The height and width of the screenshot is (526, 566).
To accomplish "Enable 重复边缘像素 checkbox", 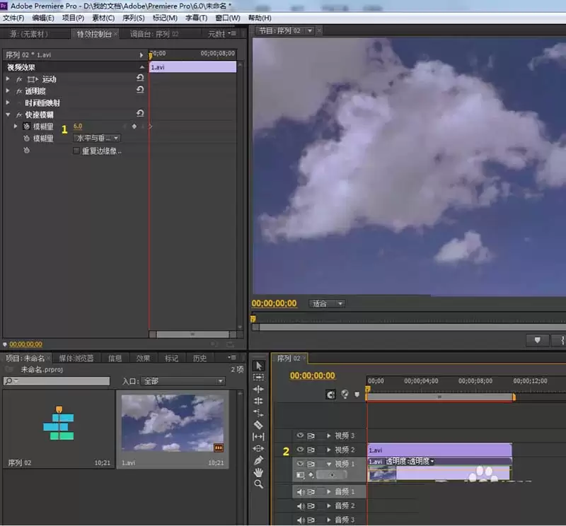I will point(76,151).
